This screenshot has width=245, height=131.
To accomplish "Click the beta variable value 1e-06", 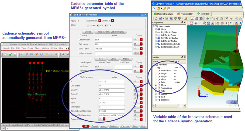I will [177, 82].
